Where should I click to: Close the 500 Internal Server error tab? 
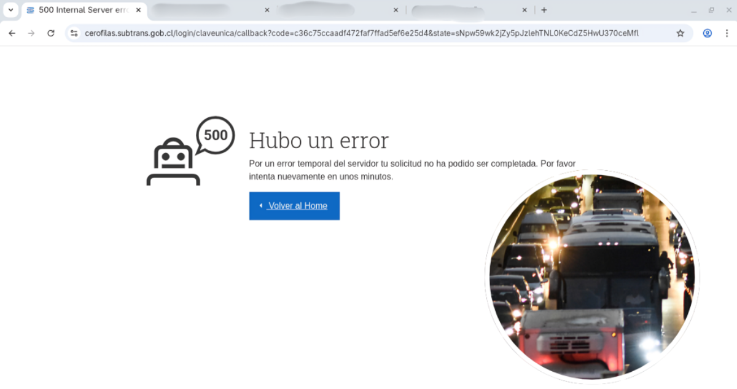[138, 10]
